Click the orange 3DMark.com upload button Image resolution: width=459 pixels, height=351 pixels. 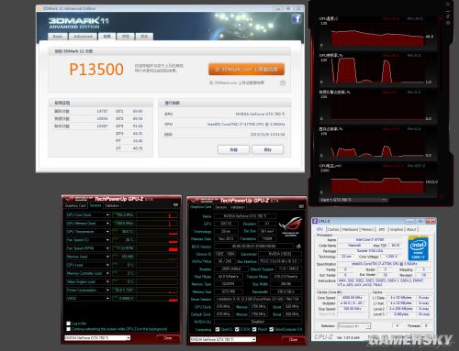pyautogui.click(x=246, y=70)
